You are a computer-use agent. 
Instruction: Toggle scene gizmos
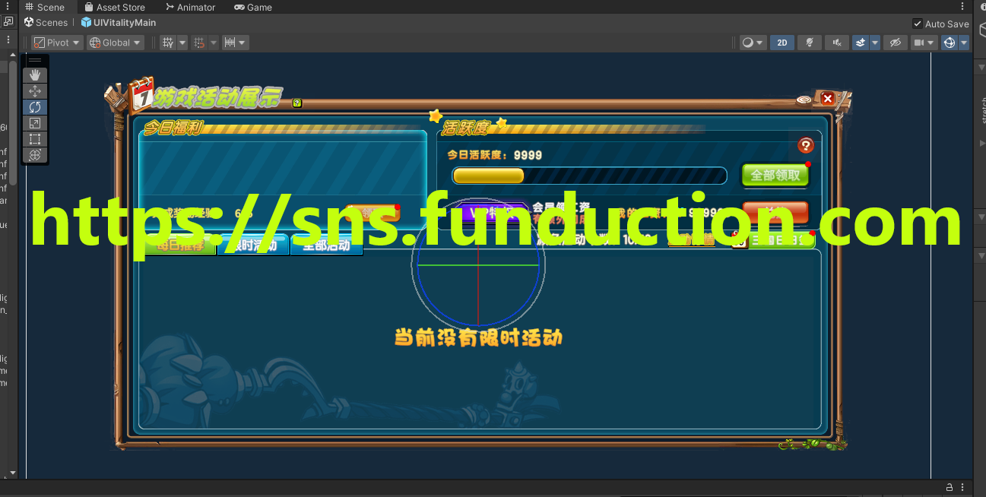[950, 43]
